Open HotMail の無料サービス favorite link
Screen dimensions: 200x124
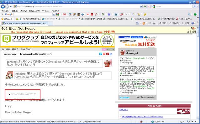pos(30,19)
